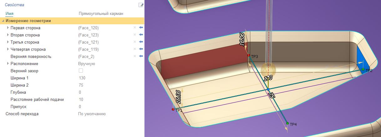Select touch point TP3 in the viewport
Viewport: 381px width, 137px height.
click(x=249, y=56)
